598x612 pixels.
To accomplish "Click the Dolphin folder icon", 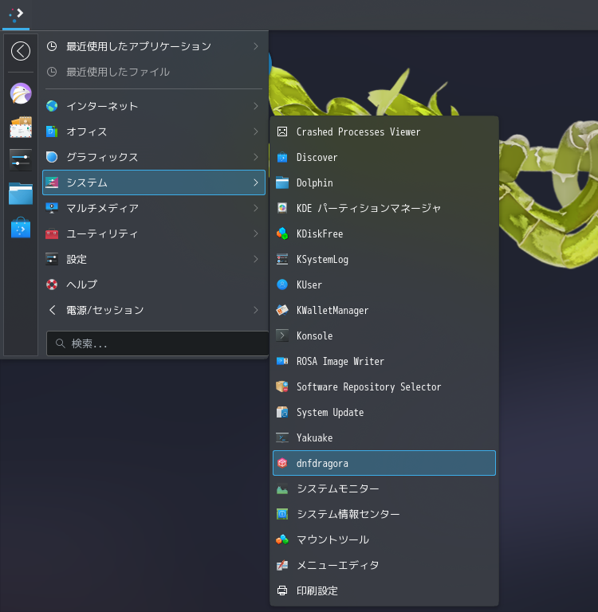I will click(x=282, y=182).
